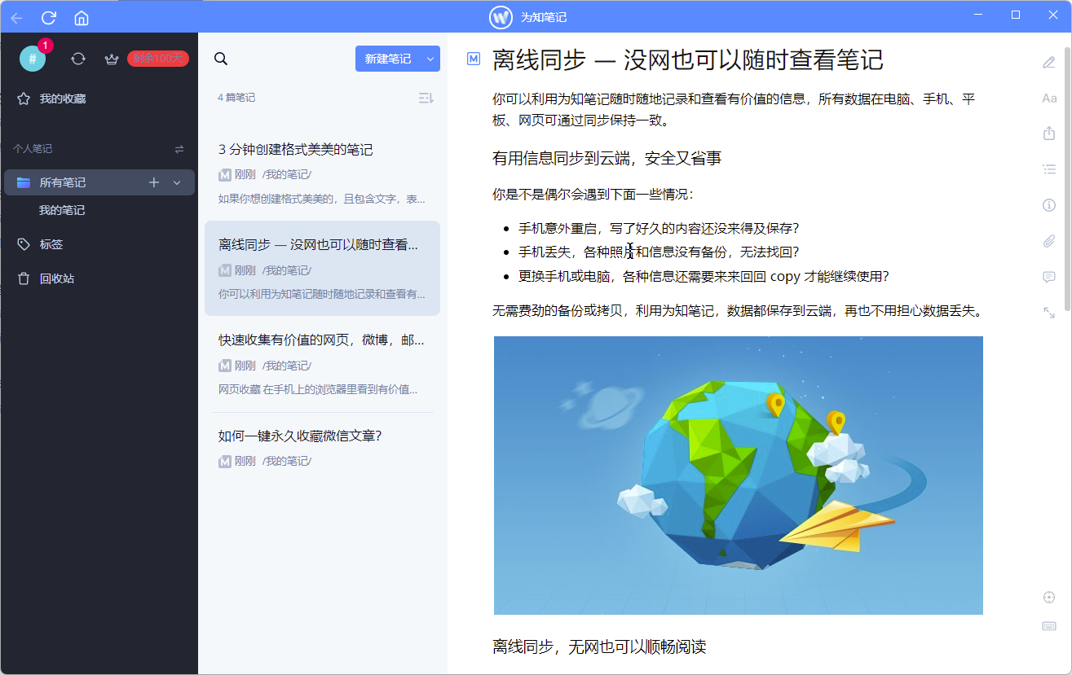Open the note list sort menu
This screenshot has height=675, width=1072.
click(x=426, y=98)
